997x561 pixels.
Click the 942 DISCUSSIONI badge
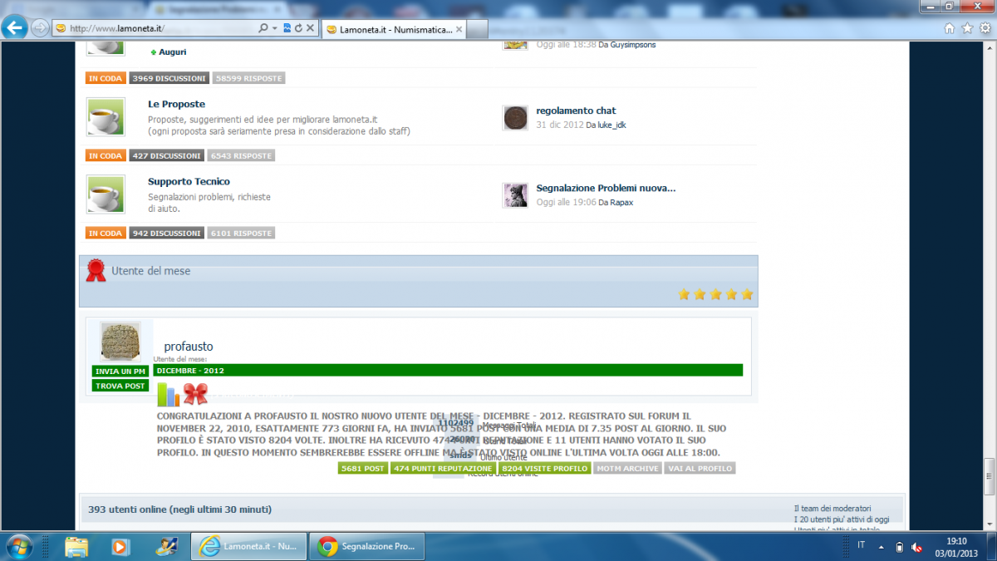(x=166, y=234)
